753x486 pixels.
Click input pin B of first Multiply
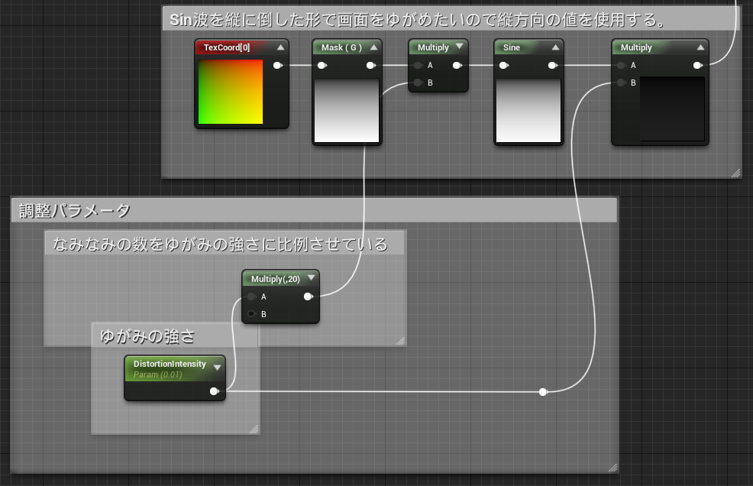pos(419,83)
